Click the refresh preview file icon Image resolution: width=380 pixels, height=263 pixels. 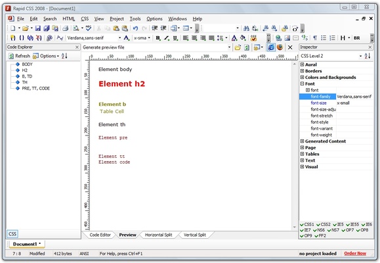247,47
